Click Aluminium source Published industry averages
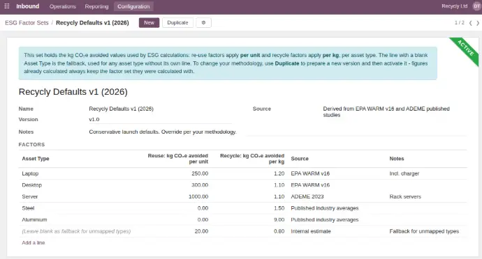The width and height of the screenshot is (482, 259). coord(325,220)
